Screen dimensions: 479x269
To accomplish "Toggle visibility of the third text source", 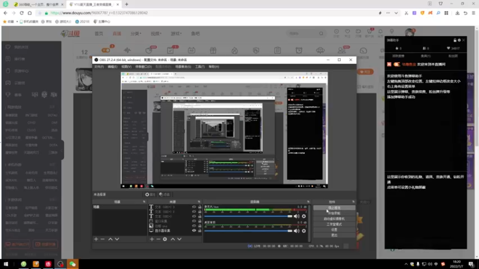I will [x=194, y=216].
